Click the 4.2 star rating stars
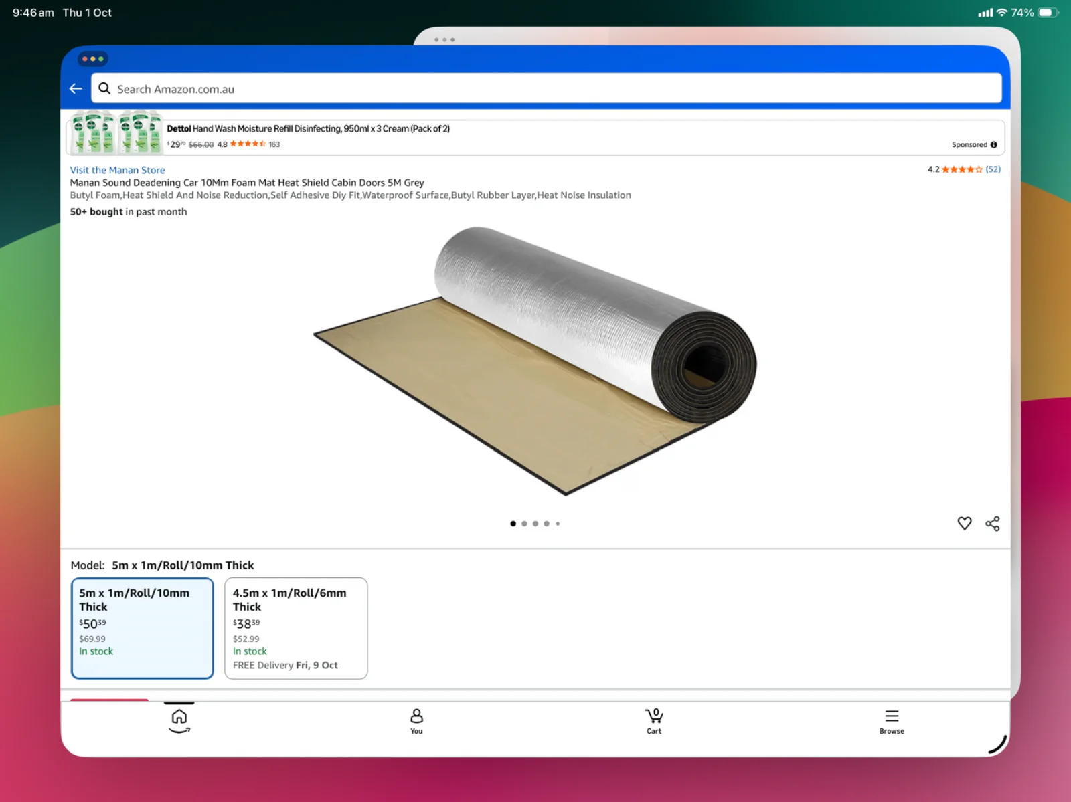The width and height of the screenshot is (1071, 802). pyautogui.click(x=962, y=169)
